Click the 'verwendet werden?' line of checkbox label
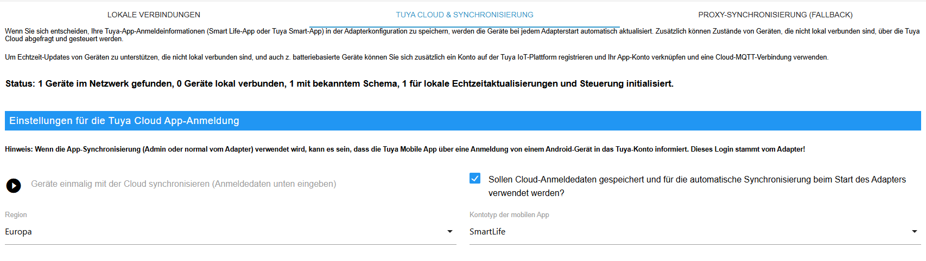This screenshot has width=926, height=261. tap(526, 193)
